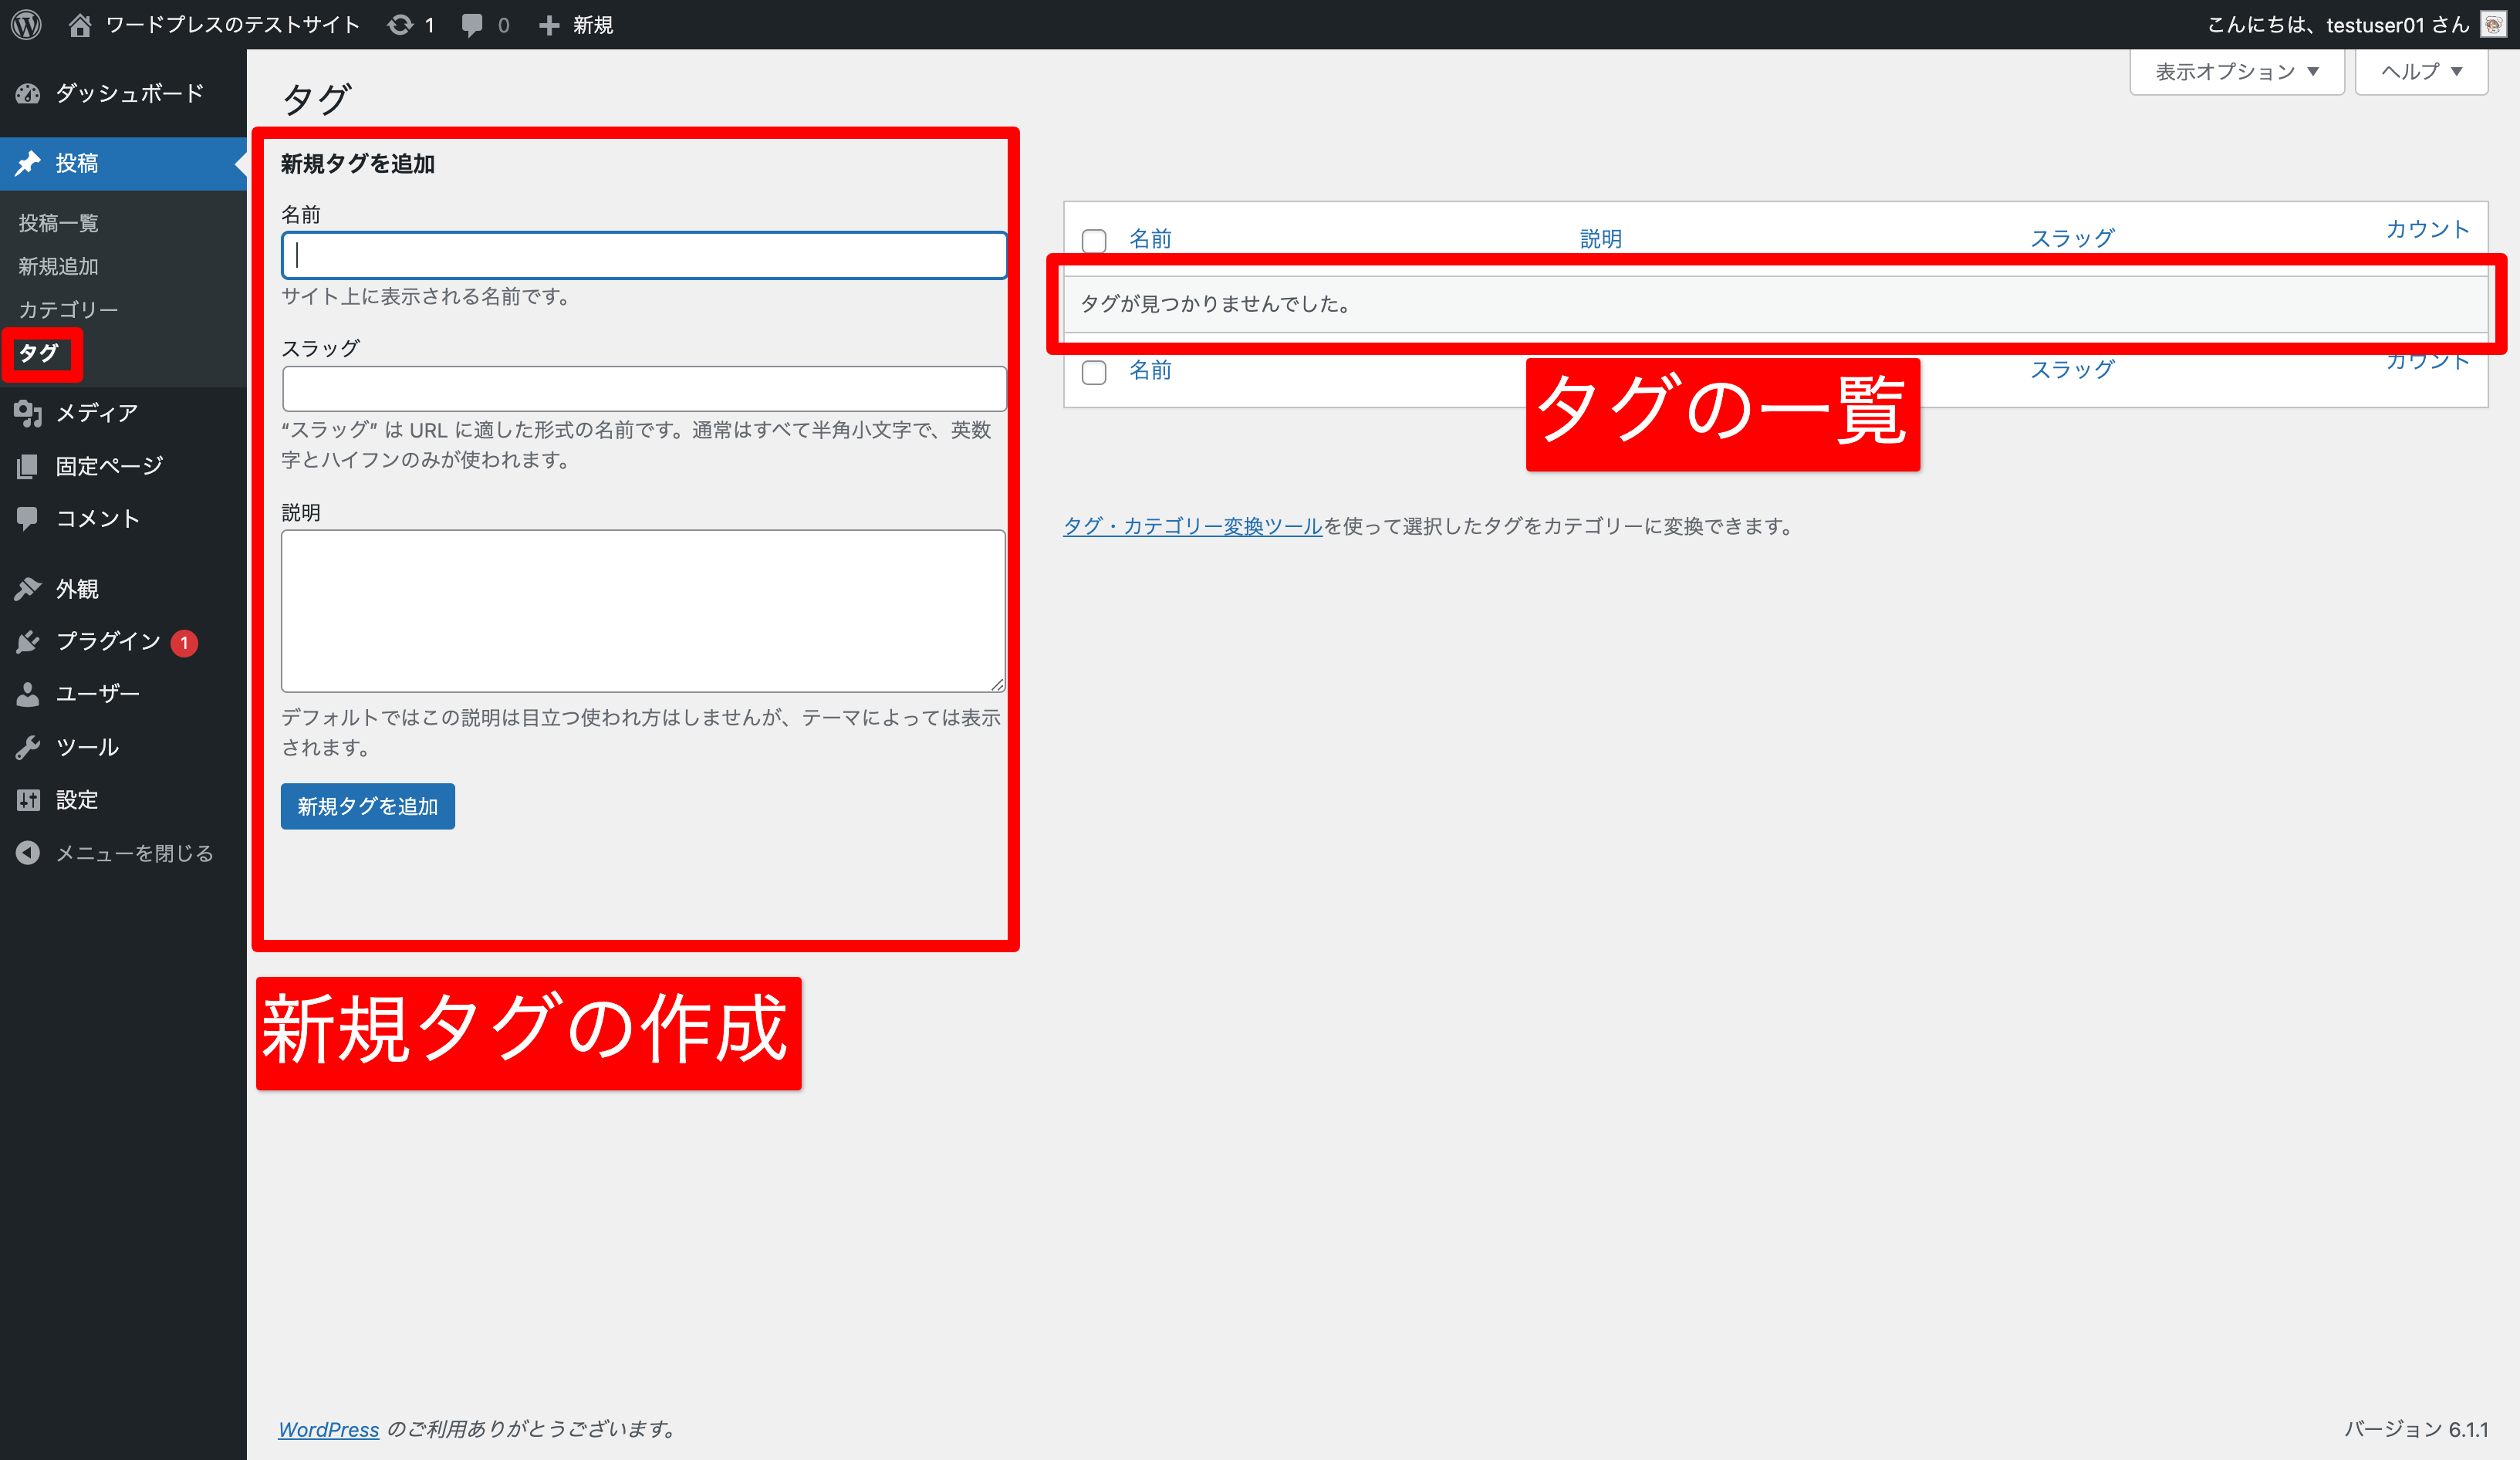Click the 名前 input field
Screen dimensions: 2520x1460
(x=643, y=255)
